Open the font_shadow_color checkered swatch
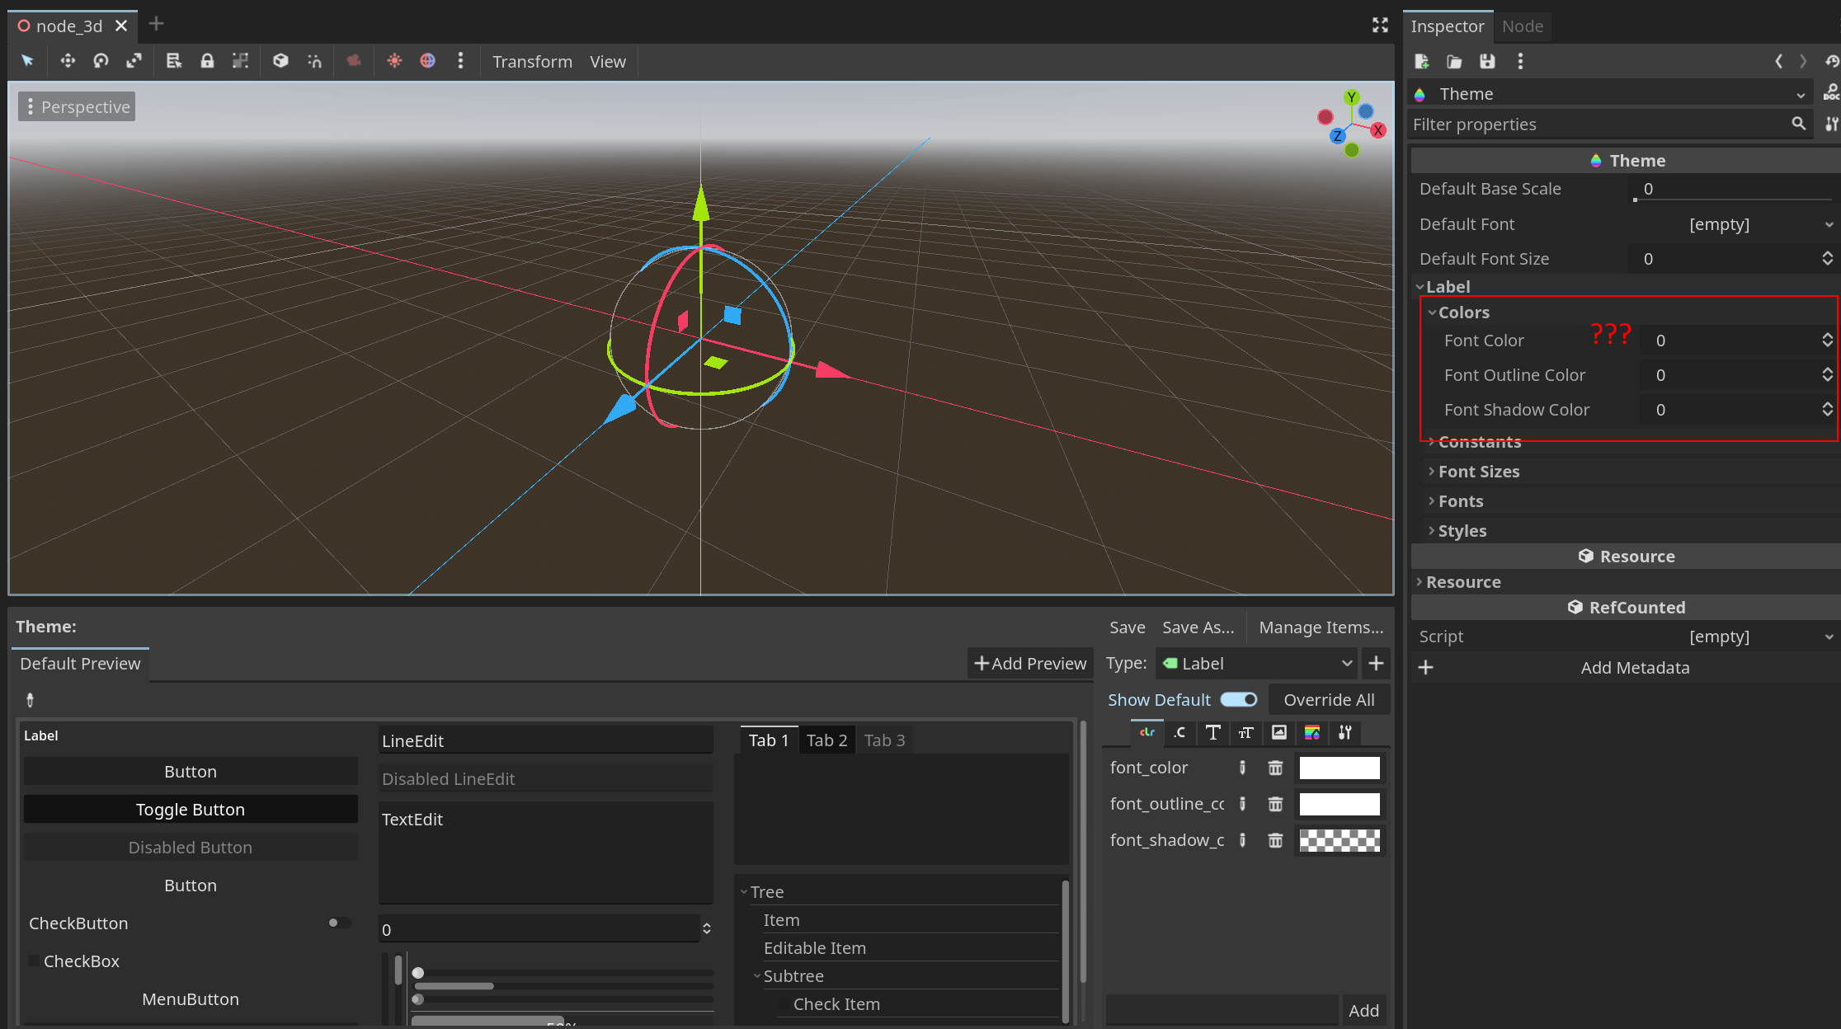1841x1029 pixels. 1339,840
